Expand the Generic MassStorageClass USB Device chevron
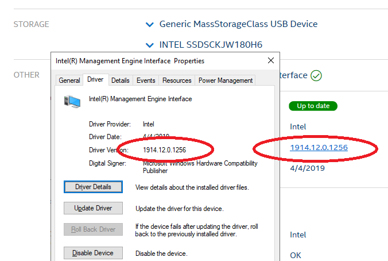388x261 pixels. coord(150,25)
